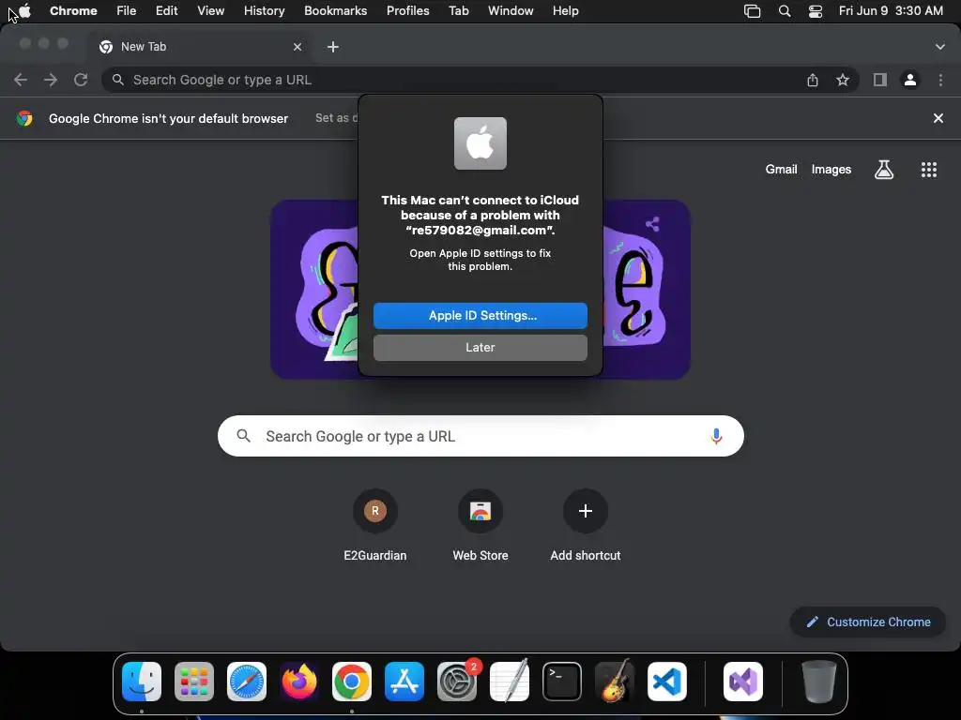Viewport: 961px width, 720px height.
Task: Start voice search with microphone icon
Action: [x=716, y=436]
